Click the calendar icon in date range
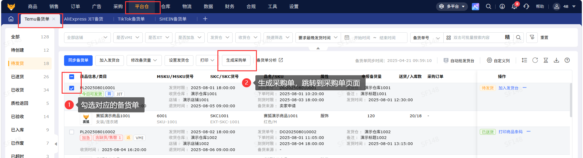Screen dimensions: 583x158 (347, 37)
